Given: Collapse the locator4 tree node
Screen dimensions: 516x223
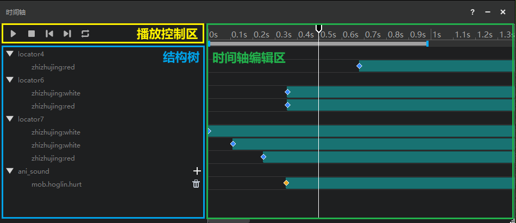Looking at the screenshot, I should pyautogui.click(x=10, y=54).
